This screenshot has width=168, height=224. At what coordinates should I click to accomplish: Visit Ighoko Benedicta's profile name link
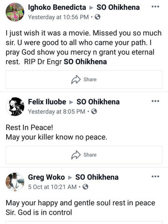click(x=57, y=7)
